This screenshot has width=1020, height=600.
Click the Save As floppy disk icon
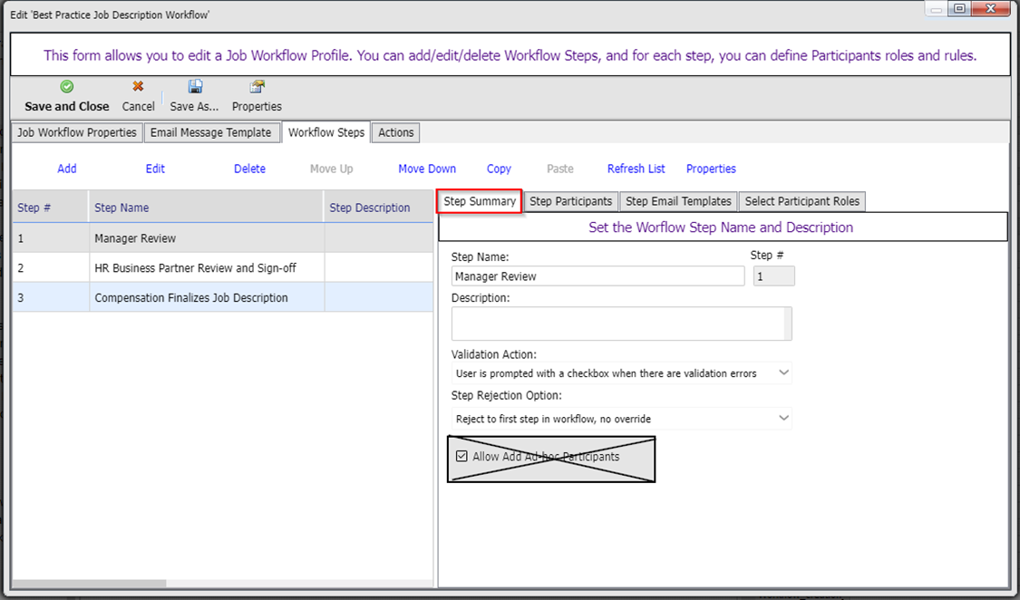194,87
